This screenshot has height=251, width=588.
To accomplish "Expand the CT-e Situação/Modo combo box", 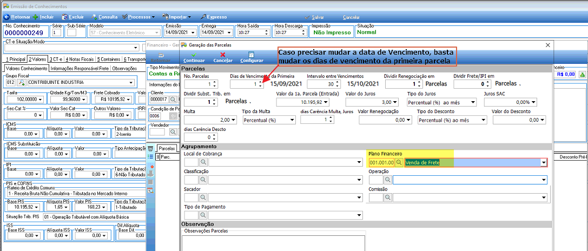I will [x=136, y=48].
